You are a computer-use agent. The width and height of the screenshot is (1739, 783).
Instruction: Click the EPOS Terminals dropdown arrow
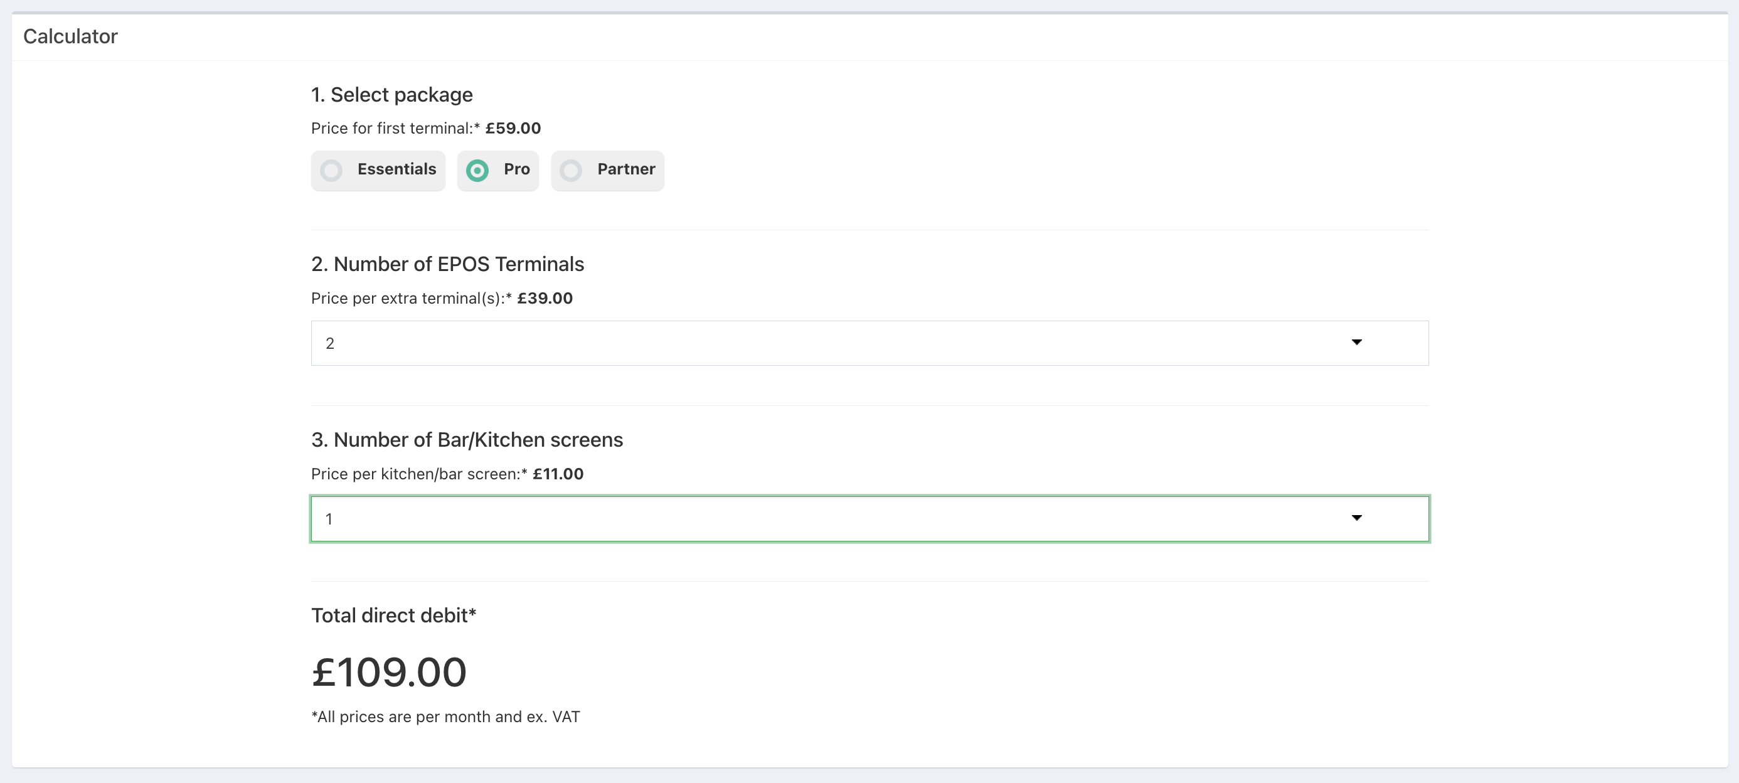pyautogui.click(x=1356, y=343)
